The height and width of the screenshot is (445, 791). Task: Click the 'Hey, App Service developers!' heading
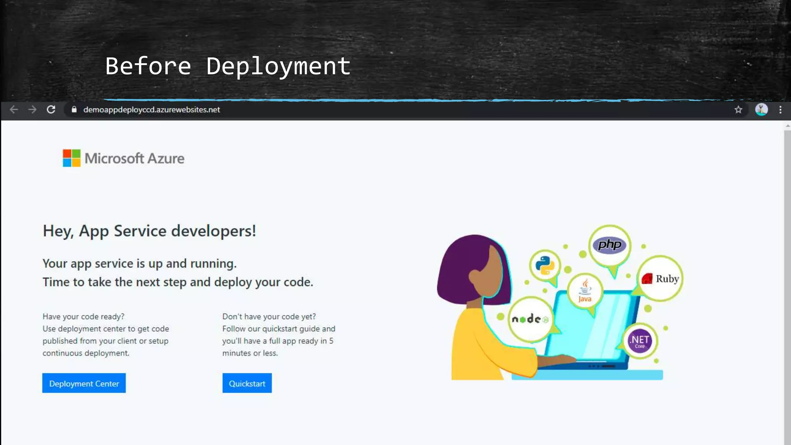[x=149, y=231]
